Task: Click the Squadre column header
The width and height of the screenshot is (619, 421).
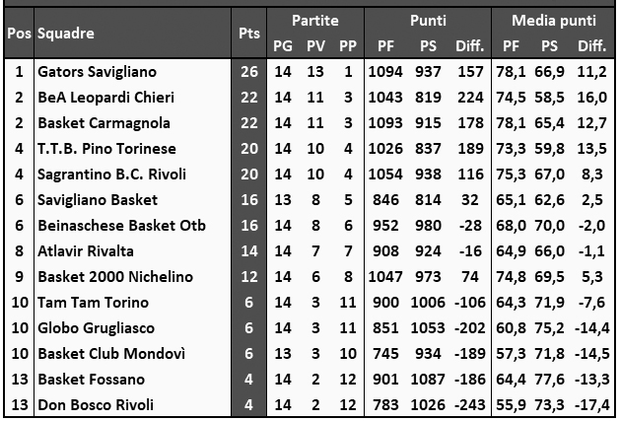Action: pos(66,33)
